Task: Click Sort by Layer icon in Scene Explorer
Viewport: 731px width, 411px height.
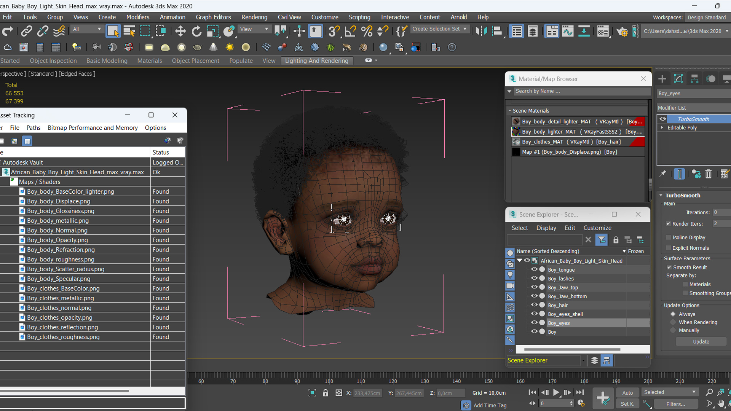Action: pyautogui.click(x=594, y=360)
